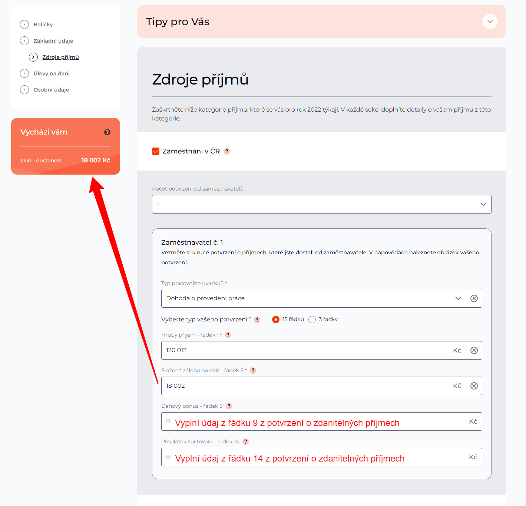Open help for Vyberte typ vašeho potvrzení
The image size is (526, 506).
[x=257, y=320]
